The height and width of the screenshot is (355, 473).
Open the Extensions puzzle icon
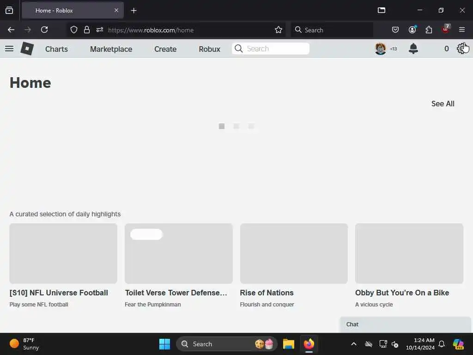click(x=429, y=30)
